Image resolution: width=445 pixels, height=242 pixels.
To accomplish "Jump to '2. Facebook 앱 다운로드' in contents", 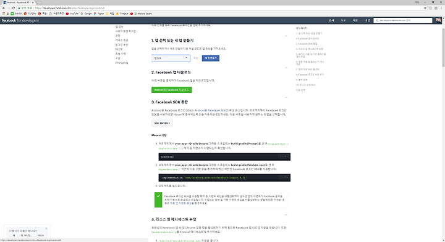I will 307,38.
